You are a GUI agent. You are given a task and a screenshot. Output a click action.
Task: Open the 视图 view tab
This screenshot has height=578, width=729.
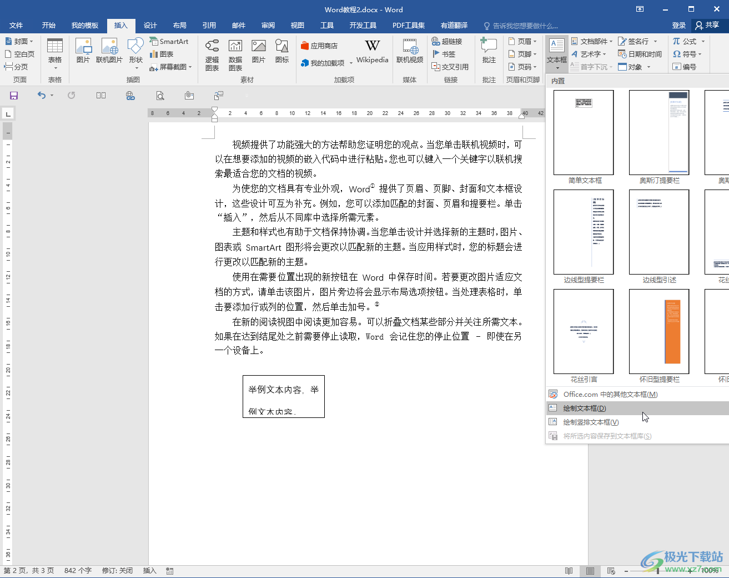coord(298,26)
